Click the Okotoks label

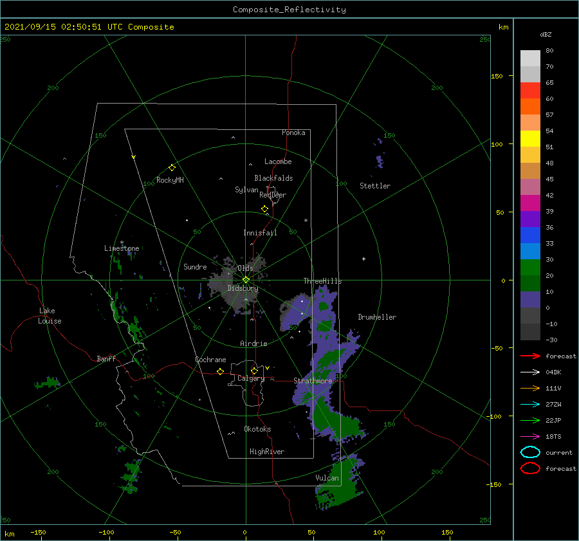pyautogui.click(x=257, y=429)
